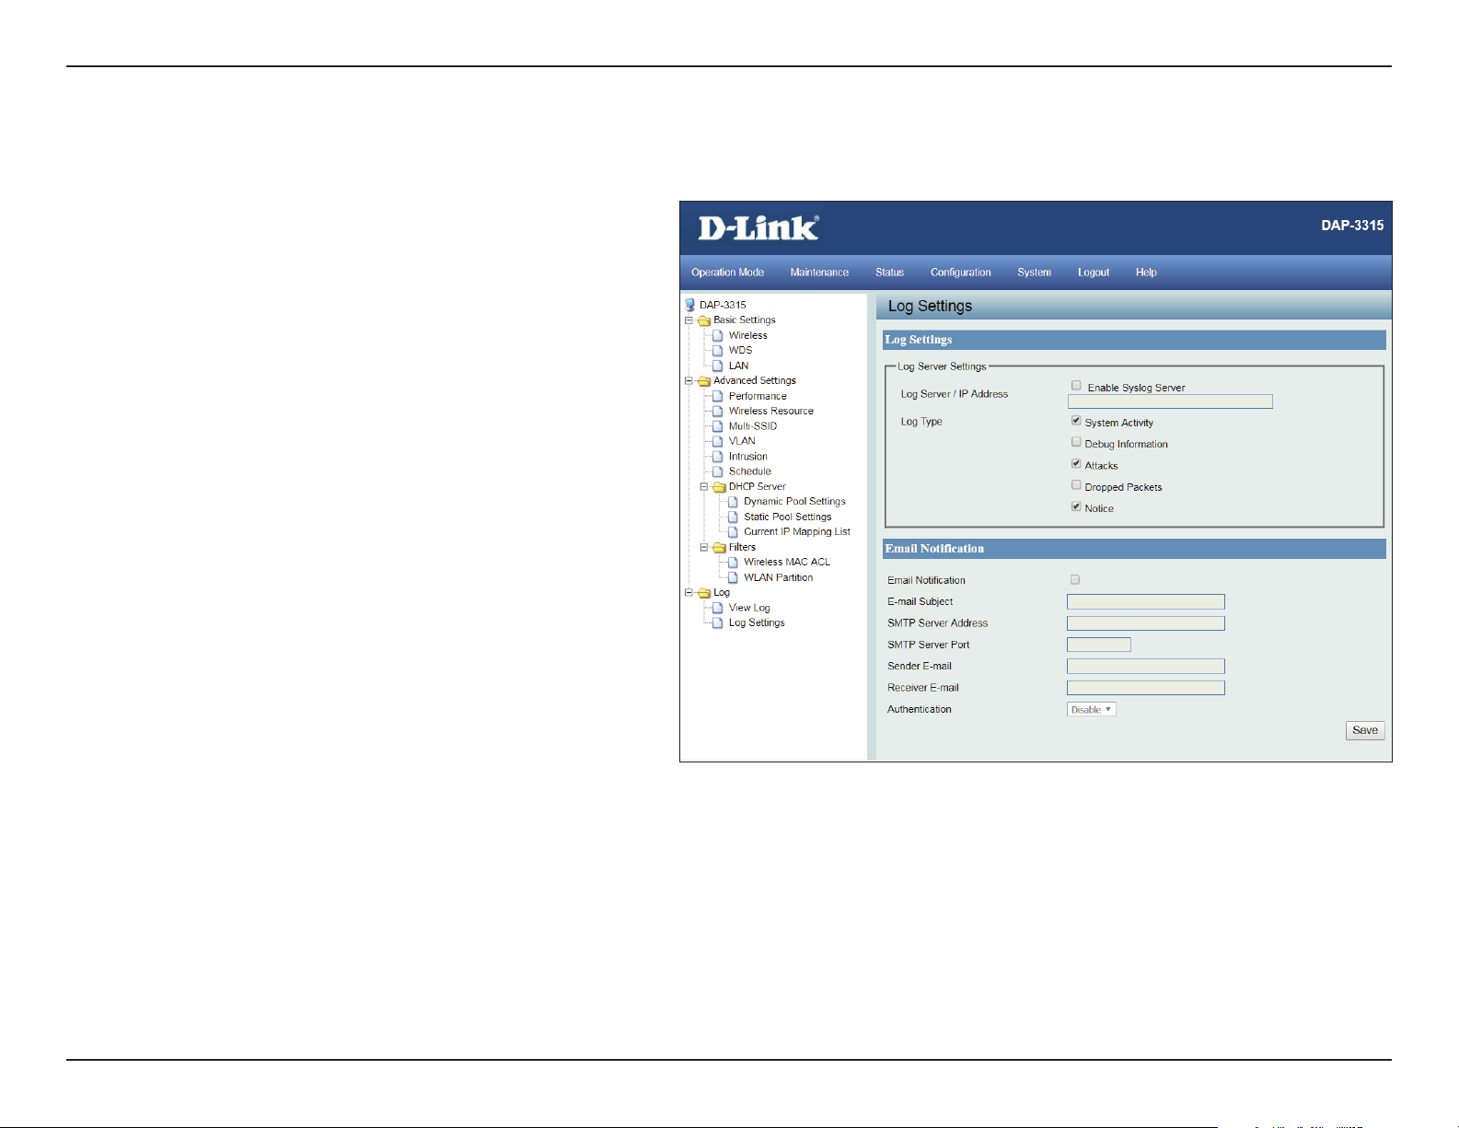1459x1128 pixels.
Task: Click the Wireless page icon
Action: (x=718, y=335)
